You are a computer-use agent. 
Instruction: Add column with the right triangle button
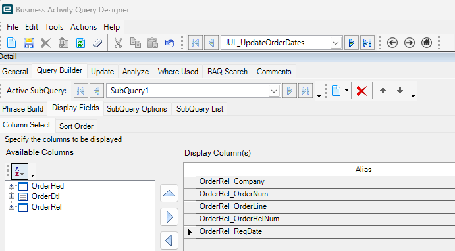tap(169, 217)
